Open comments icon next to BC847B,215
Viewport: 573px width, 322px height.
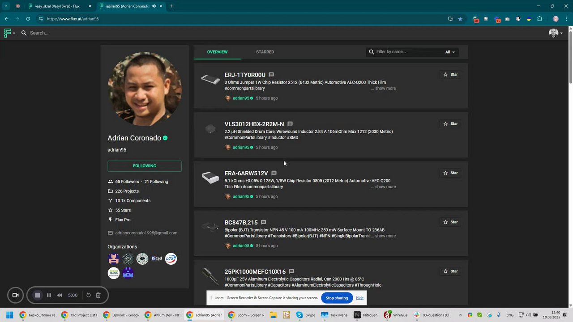point(264,222)
